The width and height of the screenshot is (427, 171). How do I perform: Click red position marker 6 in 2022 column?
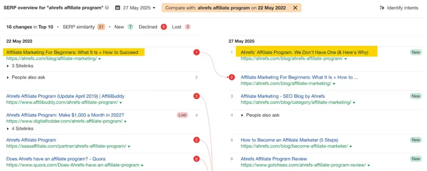(x=196, y=159)
